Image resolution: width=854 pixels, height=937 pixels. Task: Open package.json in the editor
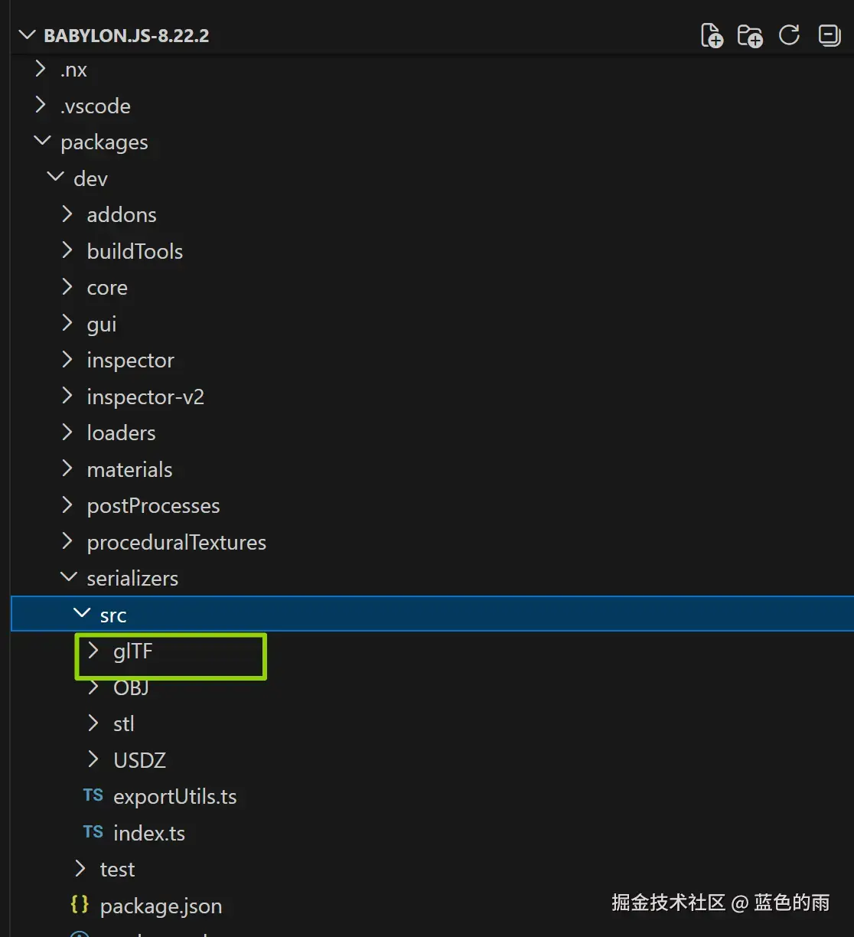[161, 906]
